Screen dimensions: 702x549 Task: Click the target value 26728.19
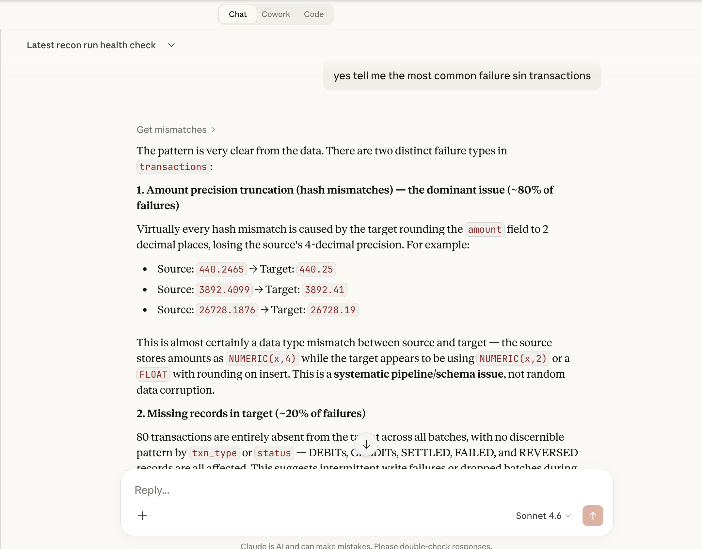point(333,310)
